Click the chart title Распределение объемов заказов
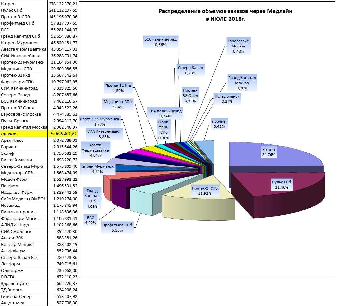Screen dimensions: 337x306 (226, 15)
